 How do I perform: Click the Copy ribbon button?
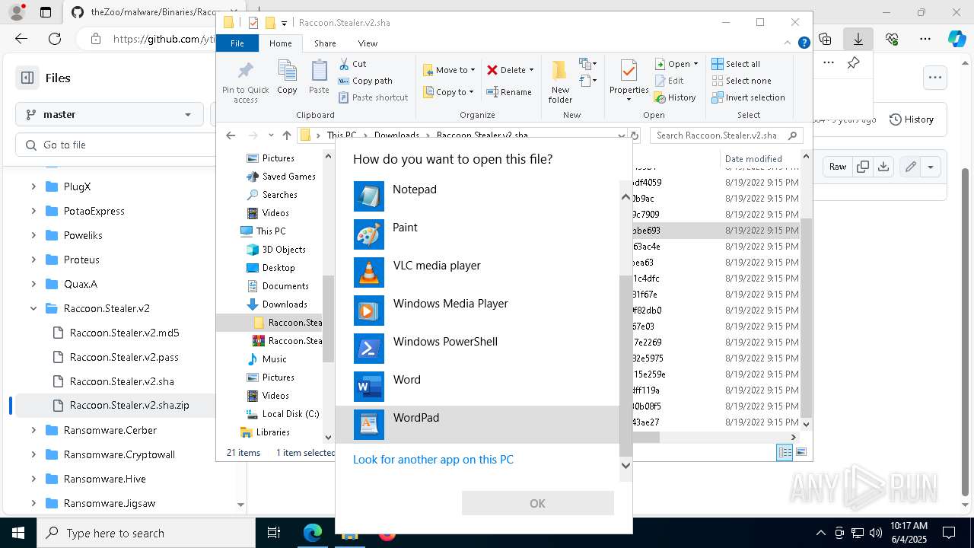point(287,78)
